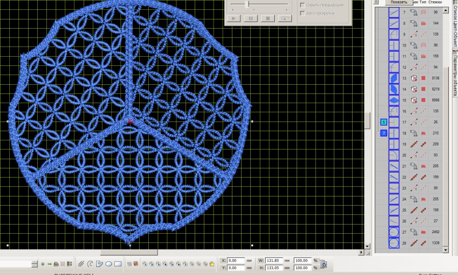The width and height of the screenshot is (458, 275).
Task: Click the red motif stitch type in row 15
Action: pyautogui.click(x=423, y=100)
